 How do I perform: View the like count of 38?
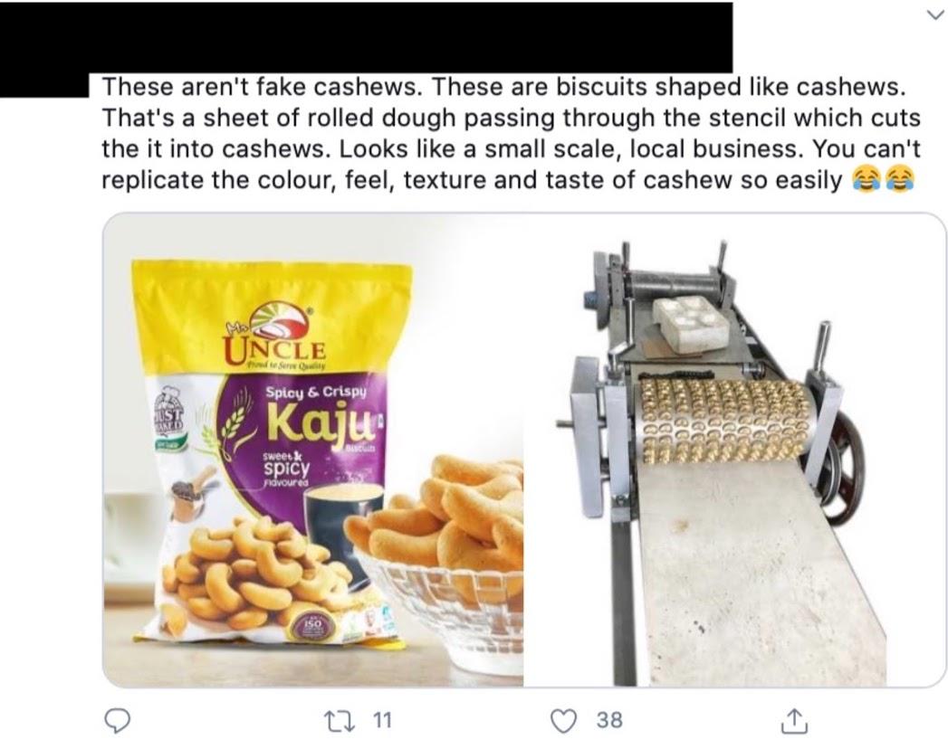(609, 720)
